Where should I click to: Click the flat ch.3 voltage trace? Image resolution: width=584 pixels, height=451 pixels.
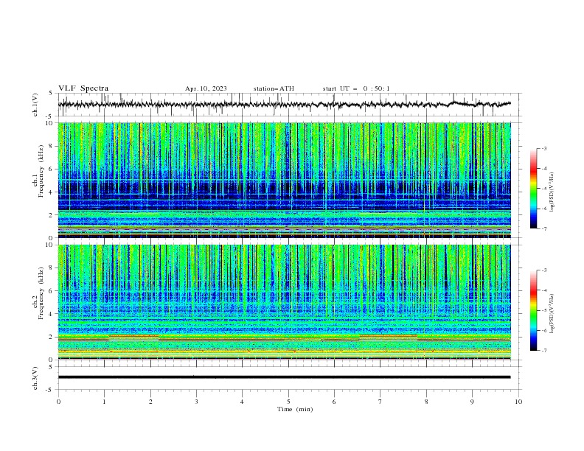[284, 377]
